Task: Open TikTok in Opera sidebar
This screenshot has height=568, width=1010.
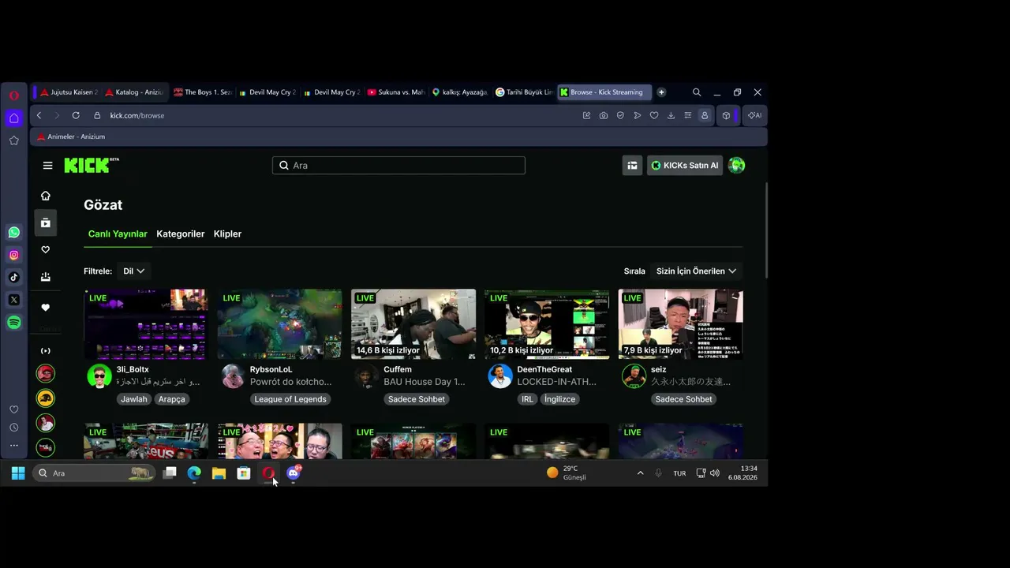Action: 14,277
